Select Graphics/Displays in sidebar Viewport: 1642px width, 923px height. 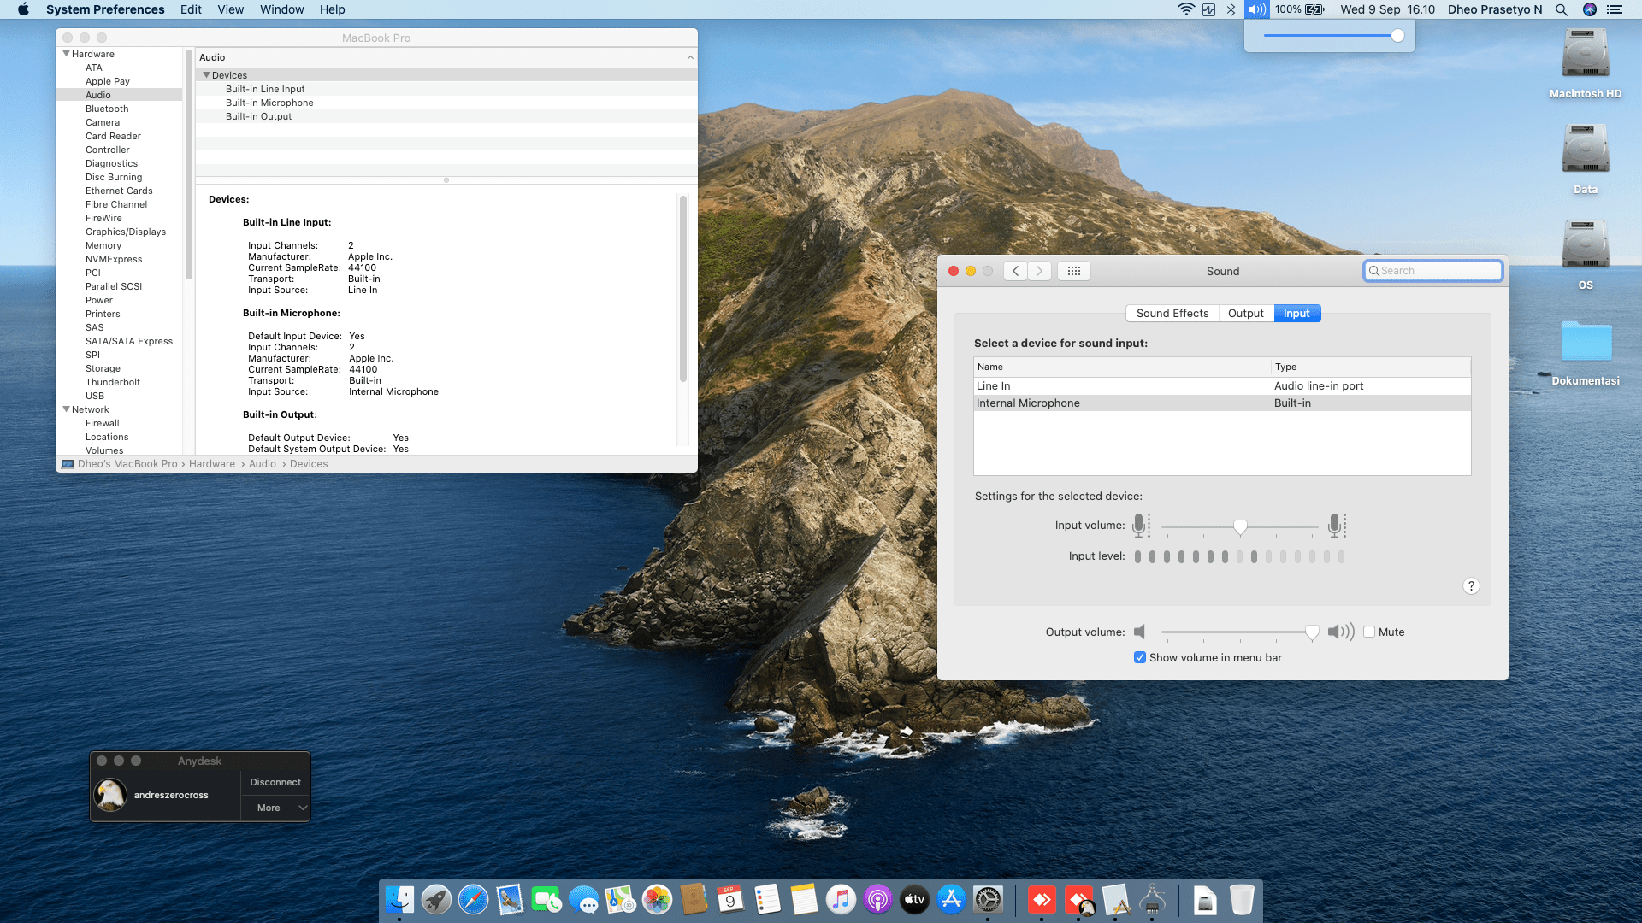(126, 232)
